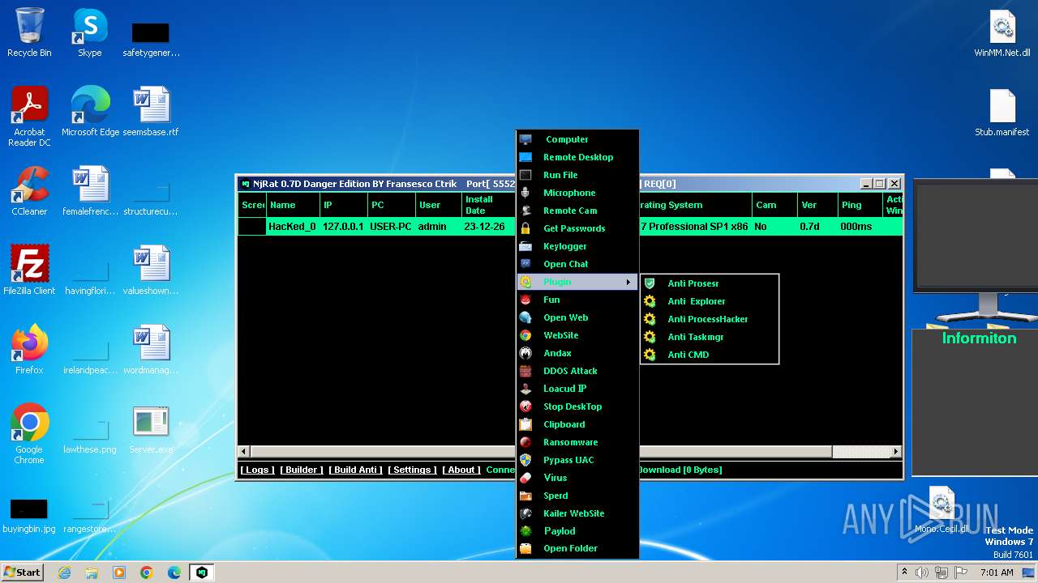This screenshot has width=1038, height=583.
Task: Select the Recycle Bin desktop icon
Action: point(29,33)
